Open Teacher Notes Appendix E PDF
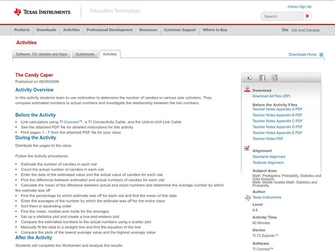The image size is (335, 251). point(277,133)
